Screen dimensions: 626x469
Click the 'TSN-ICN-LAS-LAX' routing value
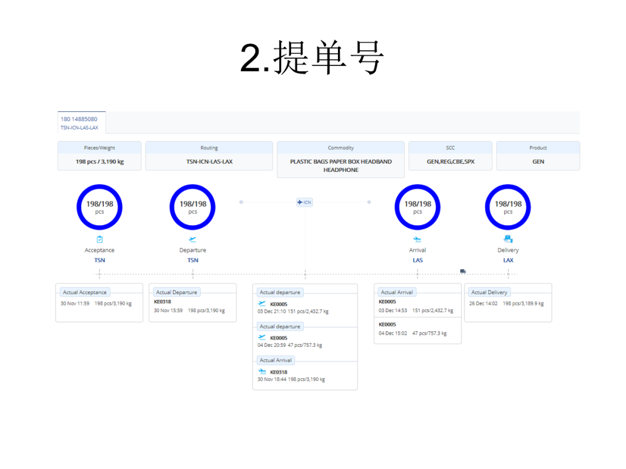(x=209, y=162)
